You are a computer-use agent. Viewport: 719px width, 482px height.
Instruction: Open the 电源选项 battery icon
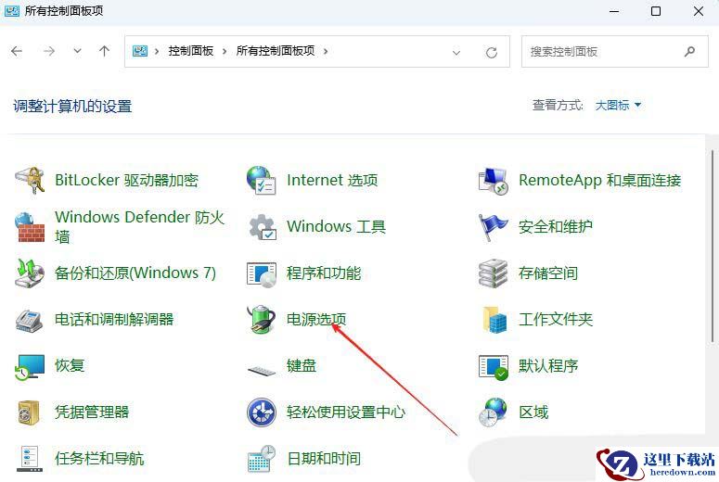(x=261, y=320)
